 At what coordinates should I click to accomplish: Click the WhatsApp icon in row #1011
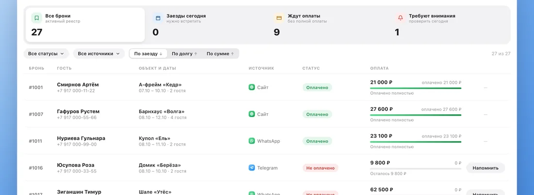251,141
